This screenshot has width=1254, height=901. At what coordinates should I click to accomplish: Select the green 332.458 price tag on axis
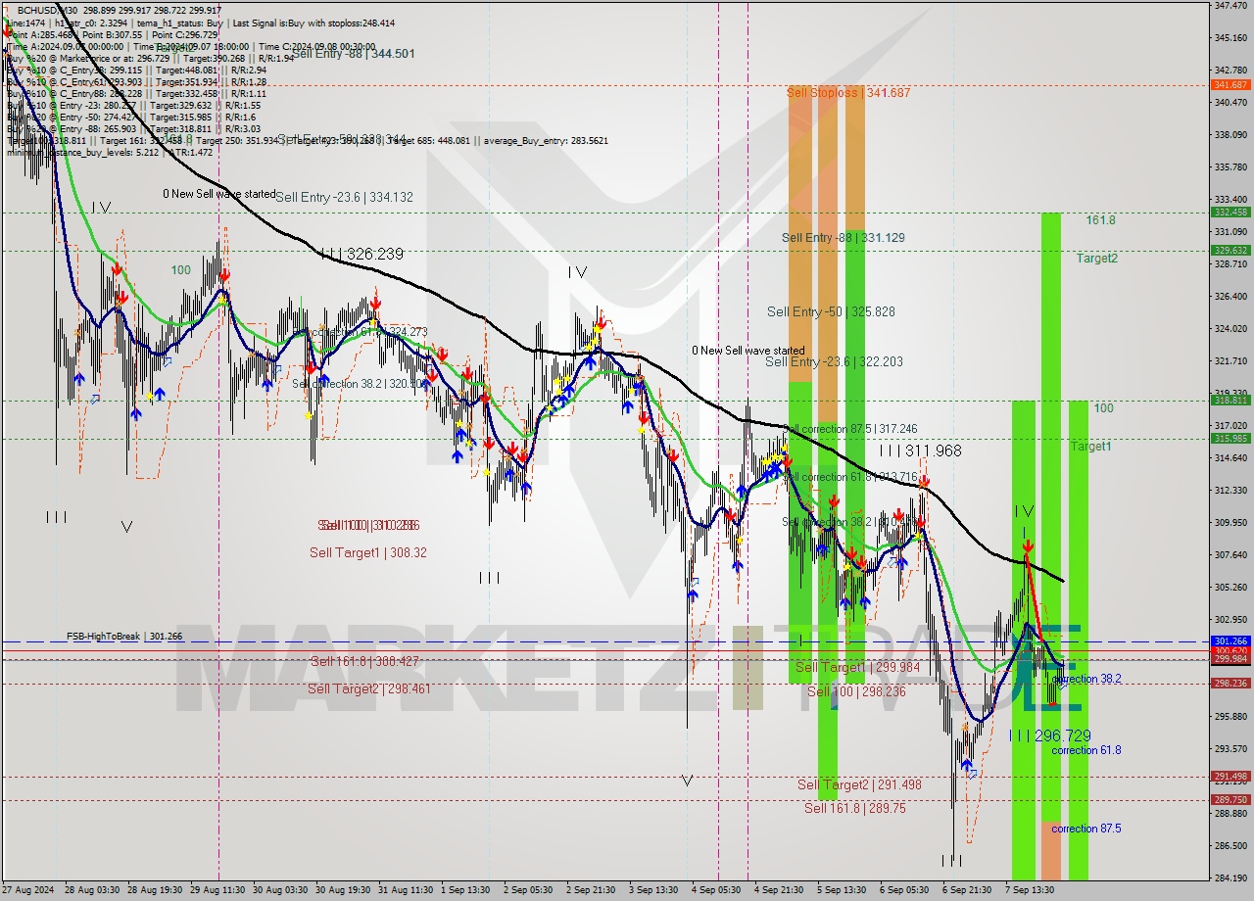(1231, 212)
